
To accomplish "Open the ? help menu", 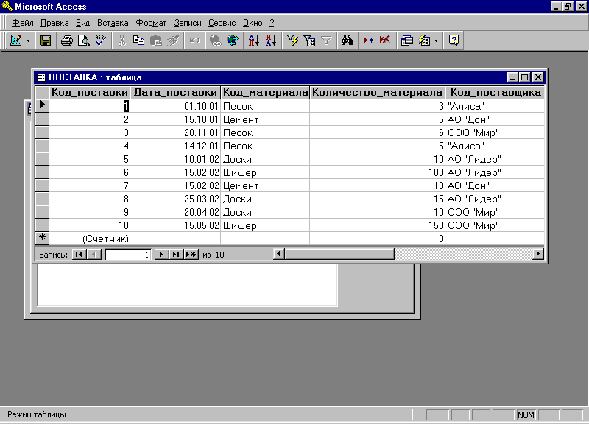I will 272,23.
